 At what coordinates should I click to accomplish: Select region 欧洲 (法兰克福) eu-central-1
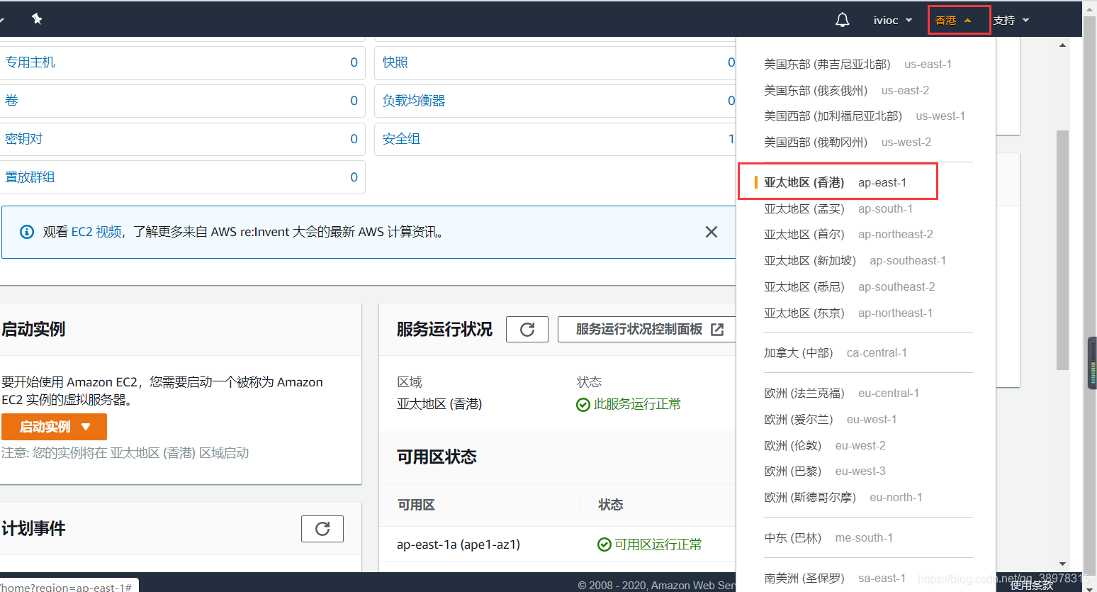click(841, 393)
